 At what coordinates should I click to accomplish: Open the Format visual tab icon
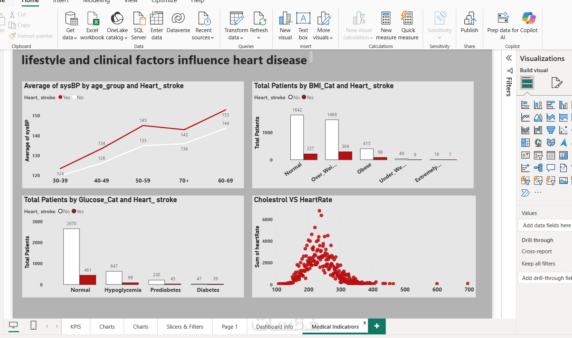click(x=557, y=83)
